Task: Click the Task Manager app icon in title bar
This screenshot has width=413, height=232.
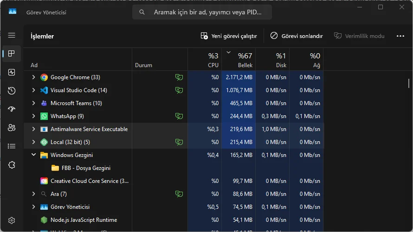Action: coord(13,11)
